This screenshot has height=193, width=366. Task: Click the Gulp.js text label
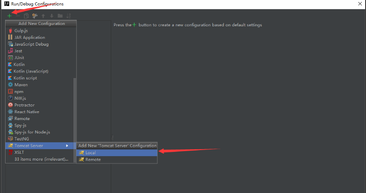click(x=21, y=30)
